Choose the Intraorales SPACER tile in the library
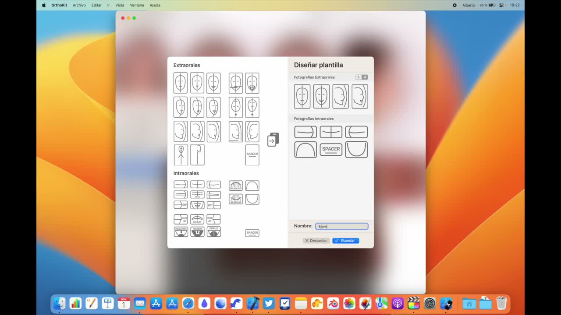The width and height of the screenshot is (561, 315). coord(252,233)
